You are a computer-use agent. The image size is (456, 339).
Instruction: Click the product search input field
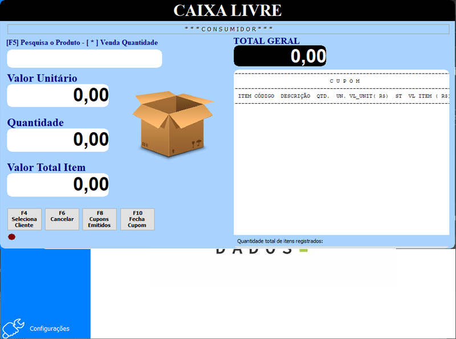pos(84,59)
